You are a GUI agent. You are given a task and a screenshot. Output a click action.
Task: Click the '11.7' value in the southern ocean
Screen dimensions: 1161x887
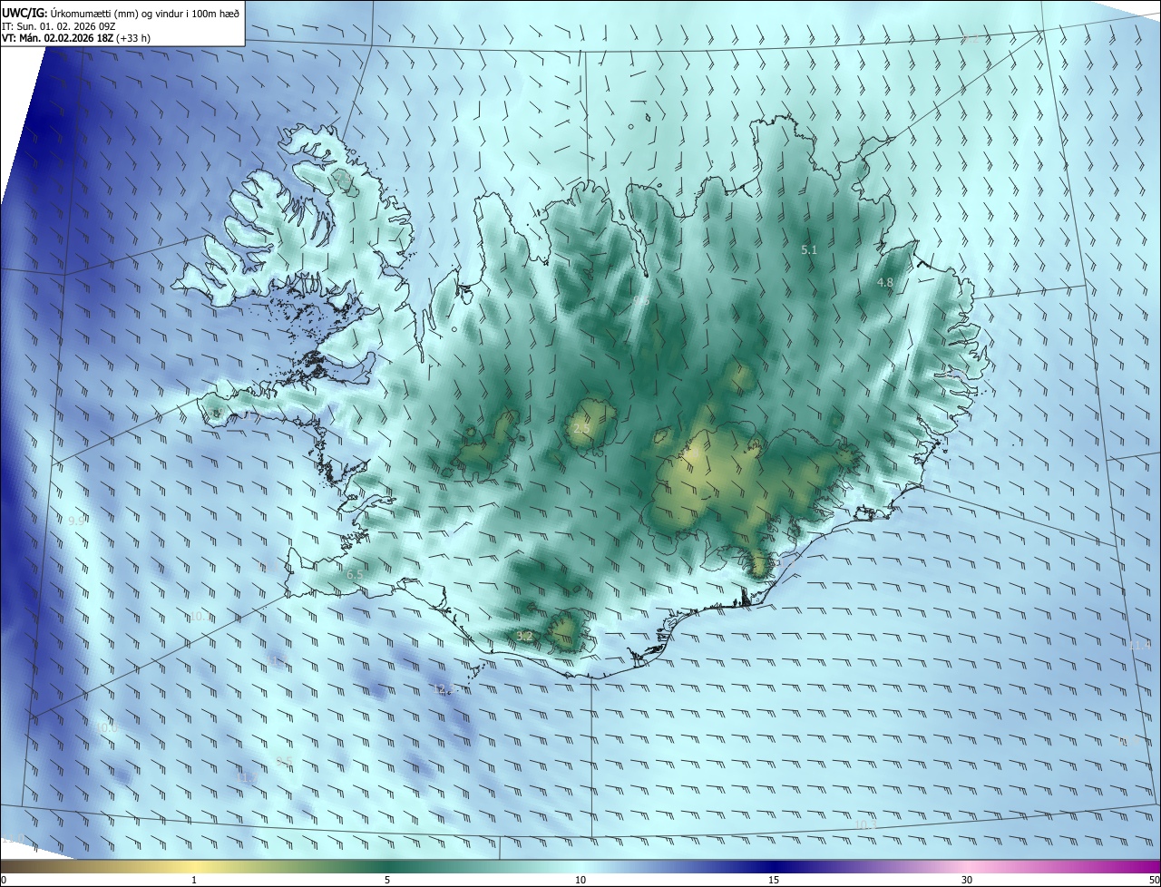(x=246, y=778)
